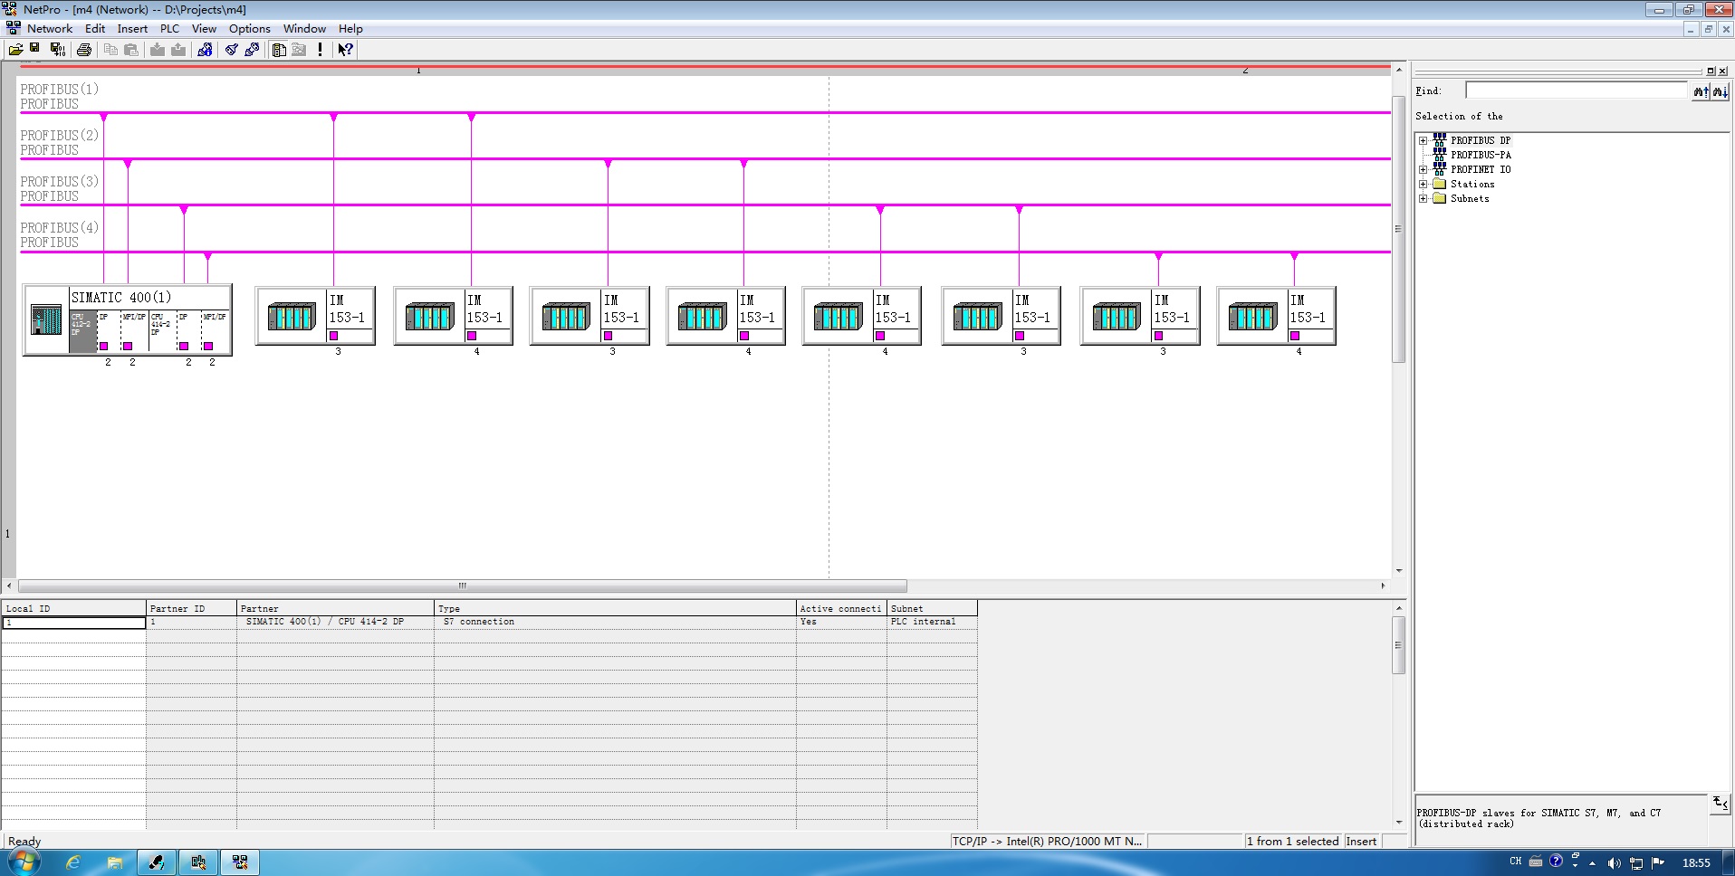Select the PROFIBUS(4) subnet label

(x=60, y=228)
